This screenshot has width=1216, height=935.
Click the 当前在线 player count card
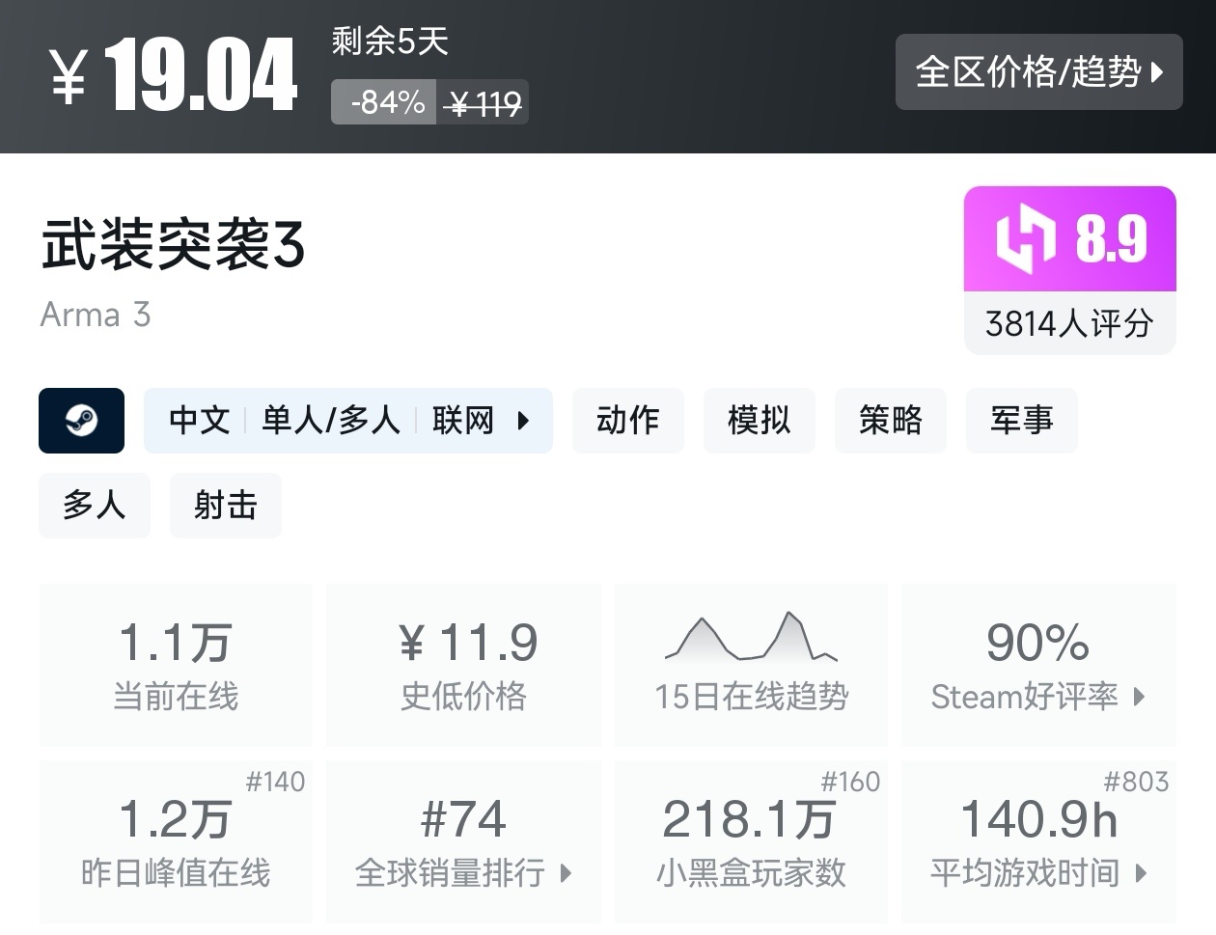point(176,664)
